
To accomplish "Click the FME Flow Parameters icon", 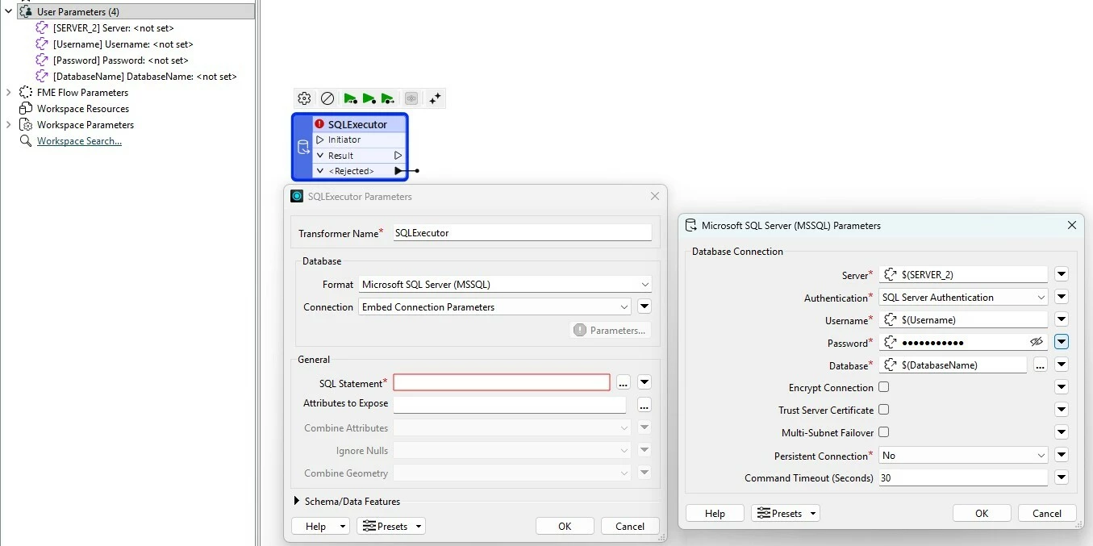I will coord(26,92).
